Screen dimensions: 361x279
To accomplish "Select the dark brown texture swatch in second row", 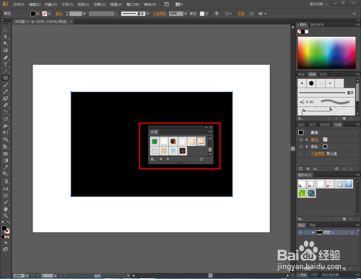I will click(183, 151).
